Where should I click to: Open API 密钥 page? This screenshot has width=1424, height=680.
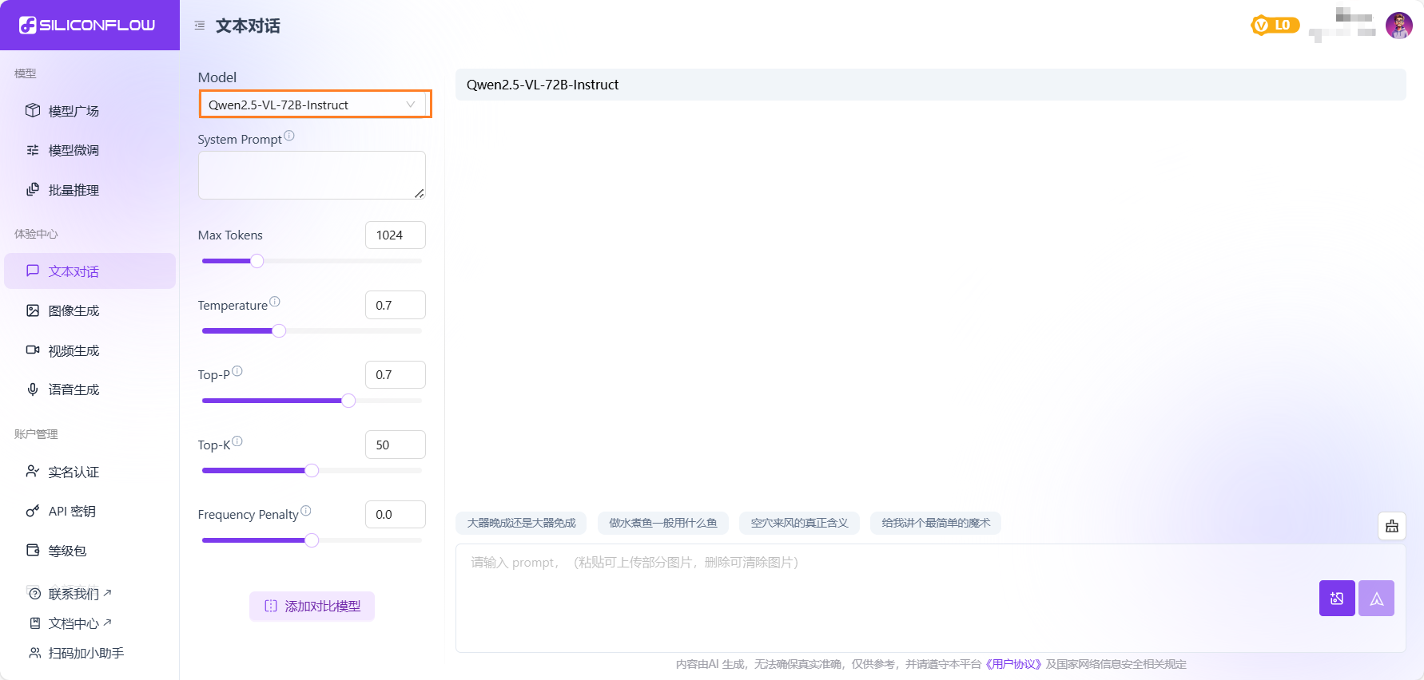click(89, 511)
